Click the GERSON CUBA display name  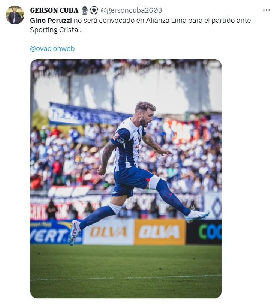pos(54,10)
